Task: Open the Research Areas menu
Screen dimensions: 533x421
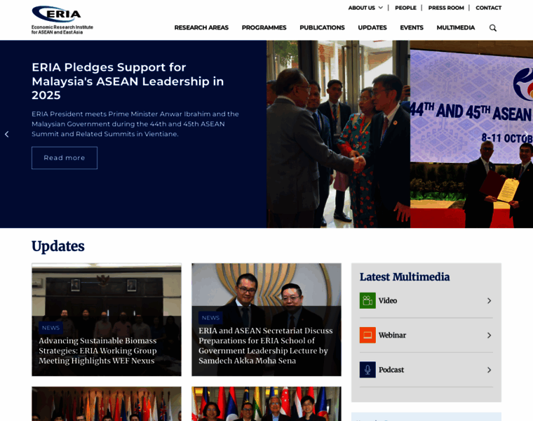Action: (x=201, y=27)
